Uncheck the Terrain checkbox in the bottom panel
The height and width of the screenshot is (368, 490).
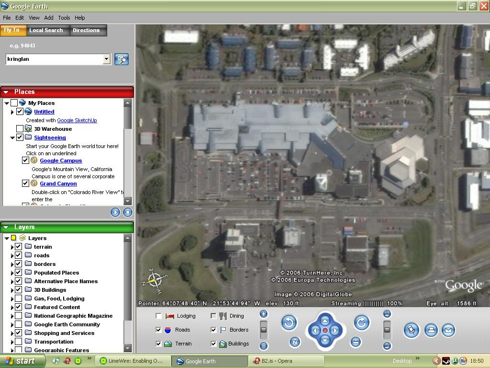click(x=158, y=344)
